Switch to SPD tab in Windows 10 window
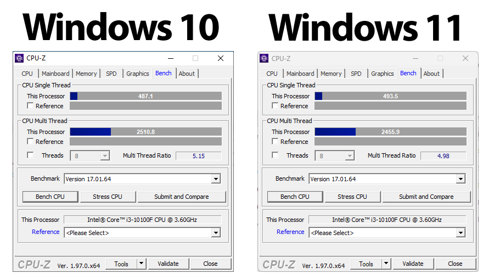 pyautogui.click(x=111, y=74)
